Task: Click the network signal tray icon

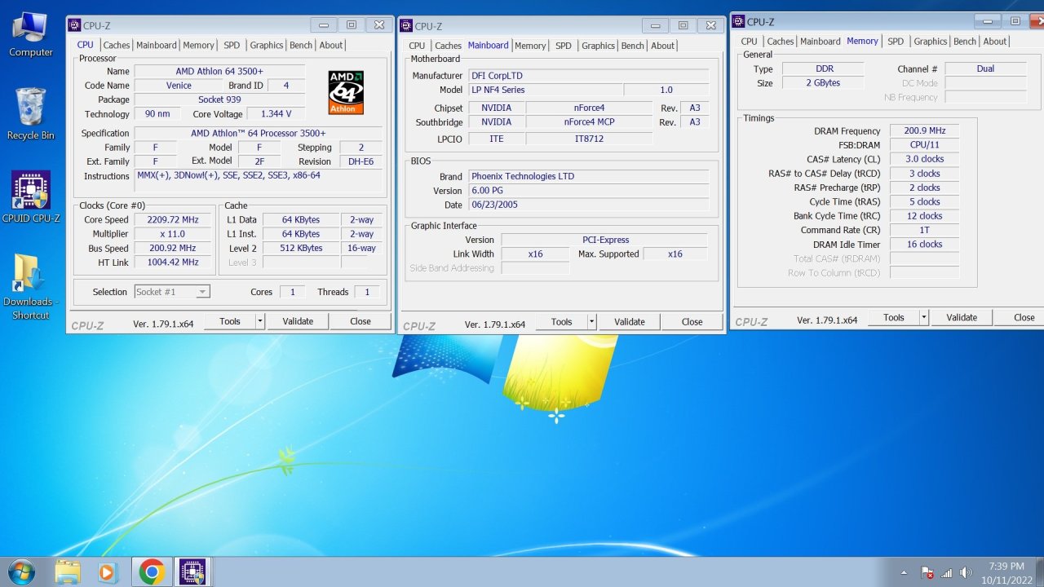Action: (x=947, y=572)
